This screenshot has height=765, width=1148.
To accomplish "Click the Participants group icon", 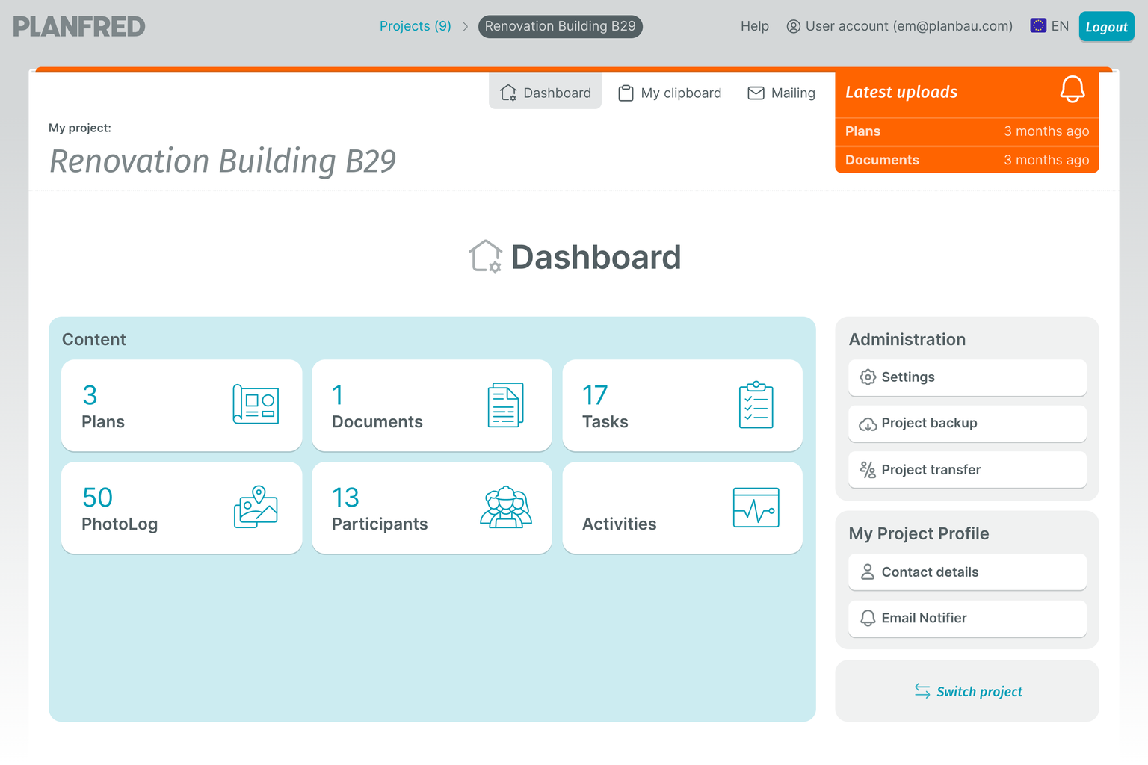I will 505,507.
